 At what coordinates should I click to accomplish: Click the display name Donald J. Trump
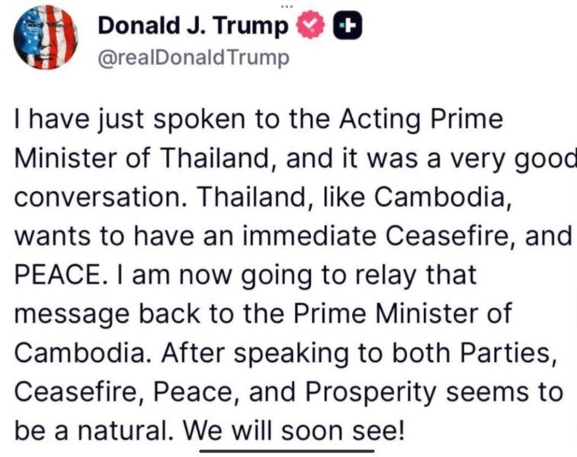(193, 26)
